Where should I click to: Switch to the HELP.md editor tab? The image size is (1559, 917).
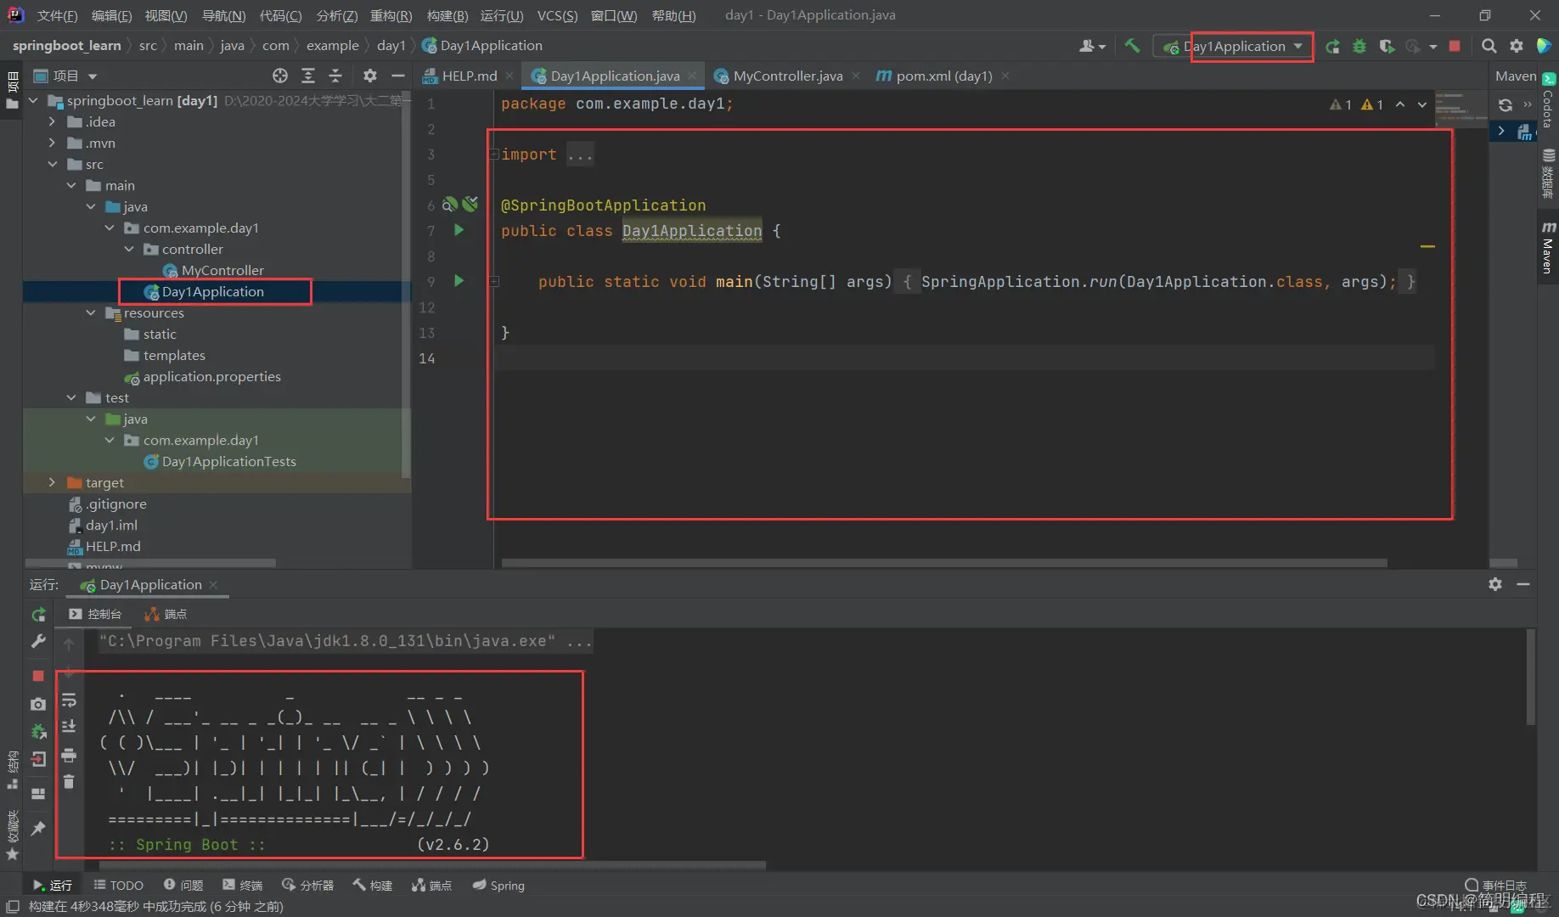click(469, 76)
